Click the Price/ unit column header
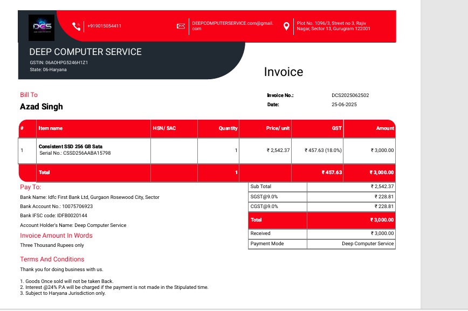The width and height of the screenshot is (468, 311). tap(278, 128)
